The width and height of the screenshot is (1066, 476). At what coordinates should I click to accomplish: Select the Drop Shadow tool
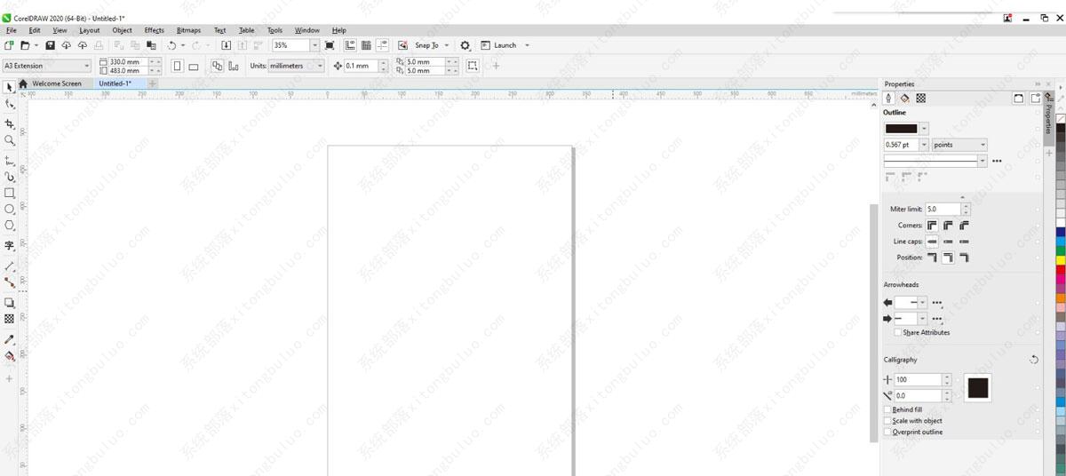pyautogui.click(x=9, y=303)
